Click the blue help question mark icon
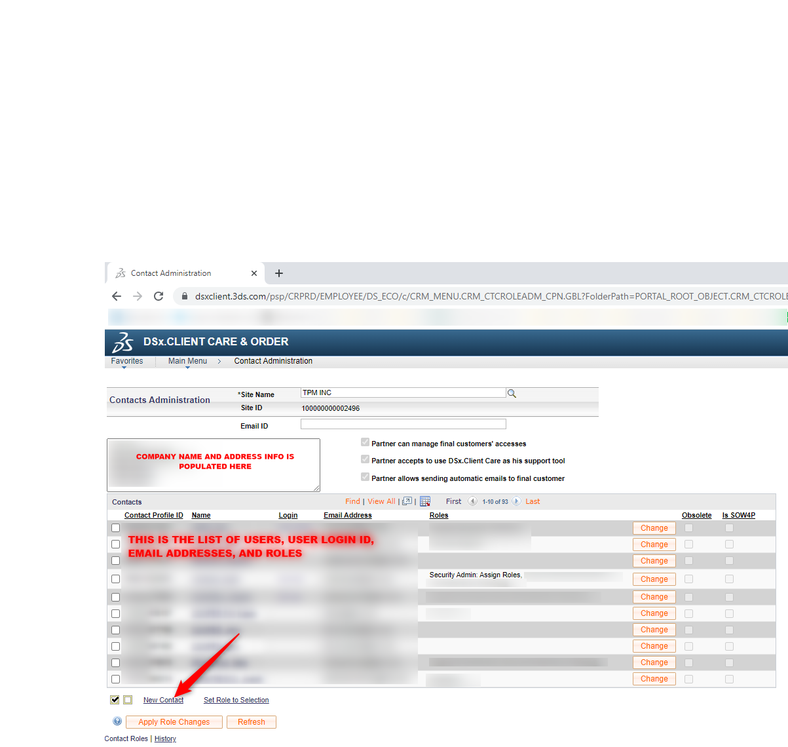 click(117, 721)
